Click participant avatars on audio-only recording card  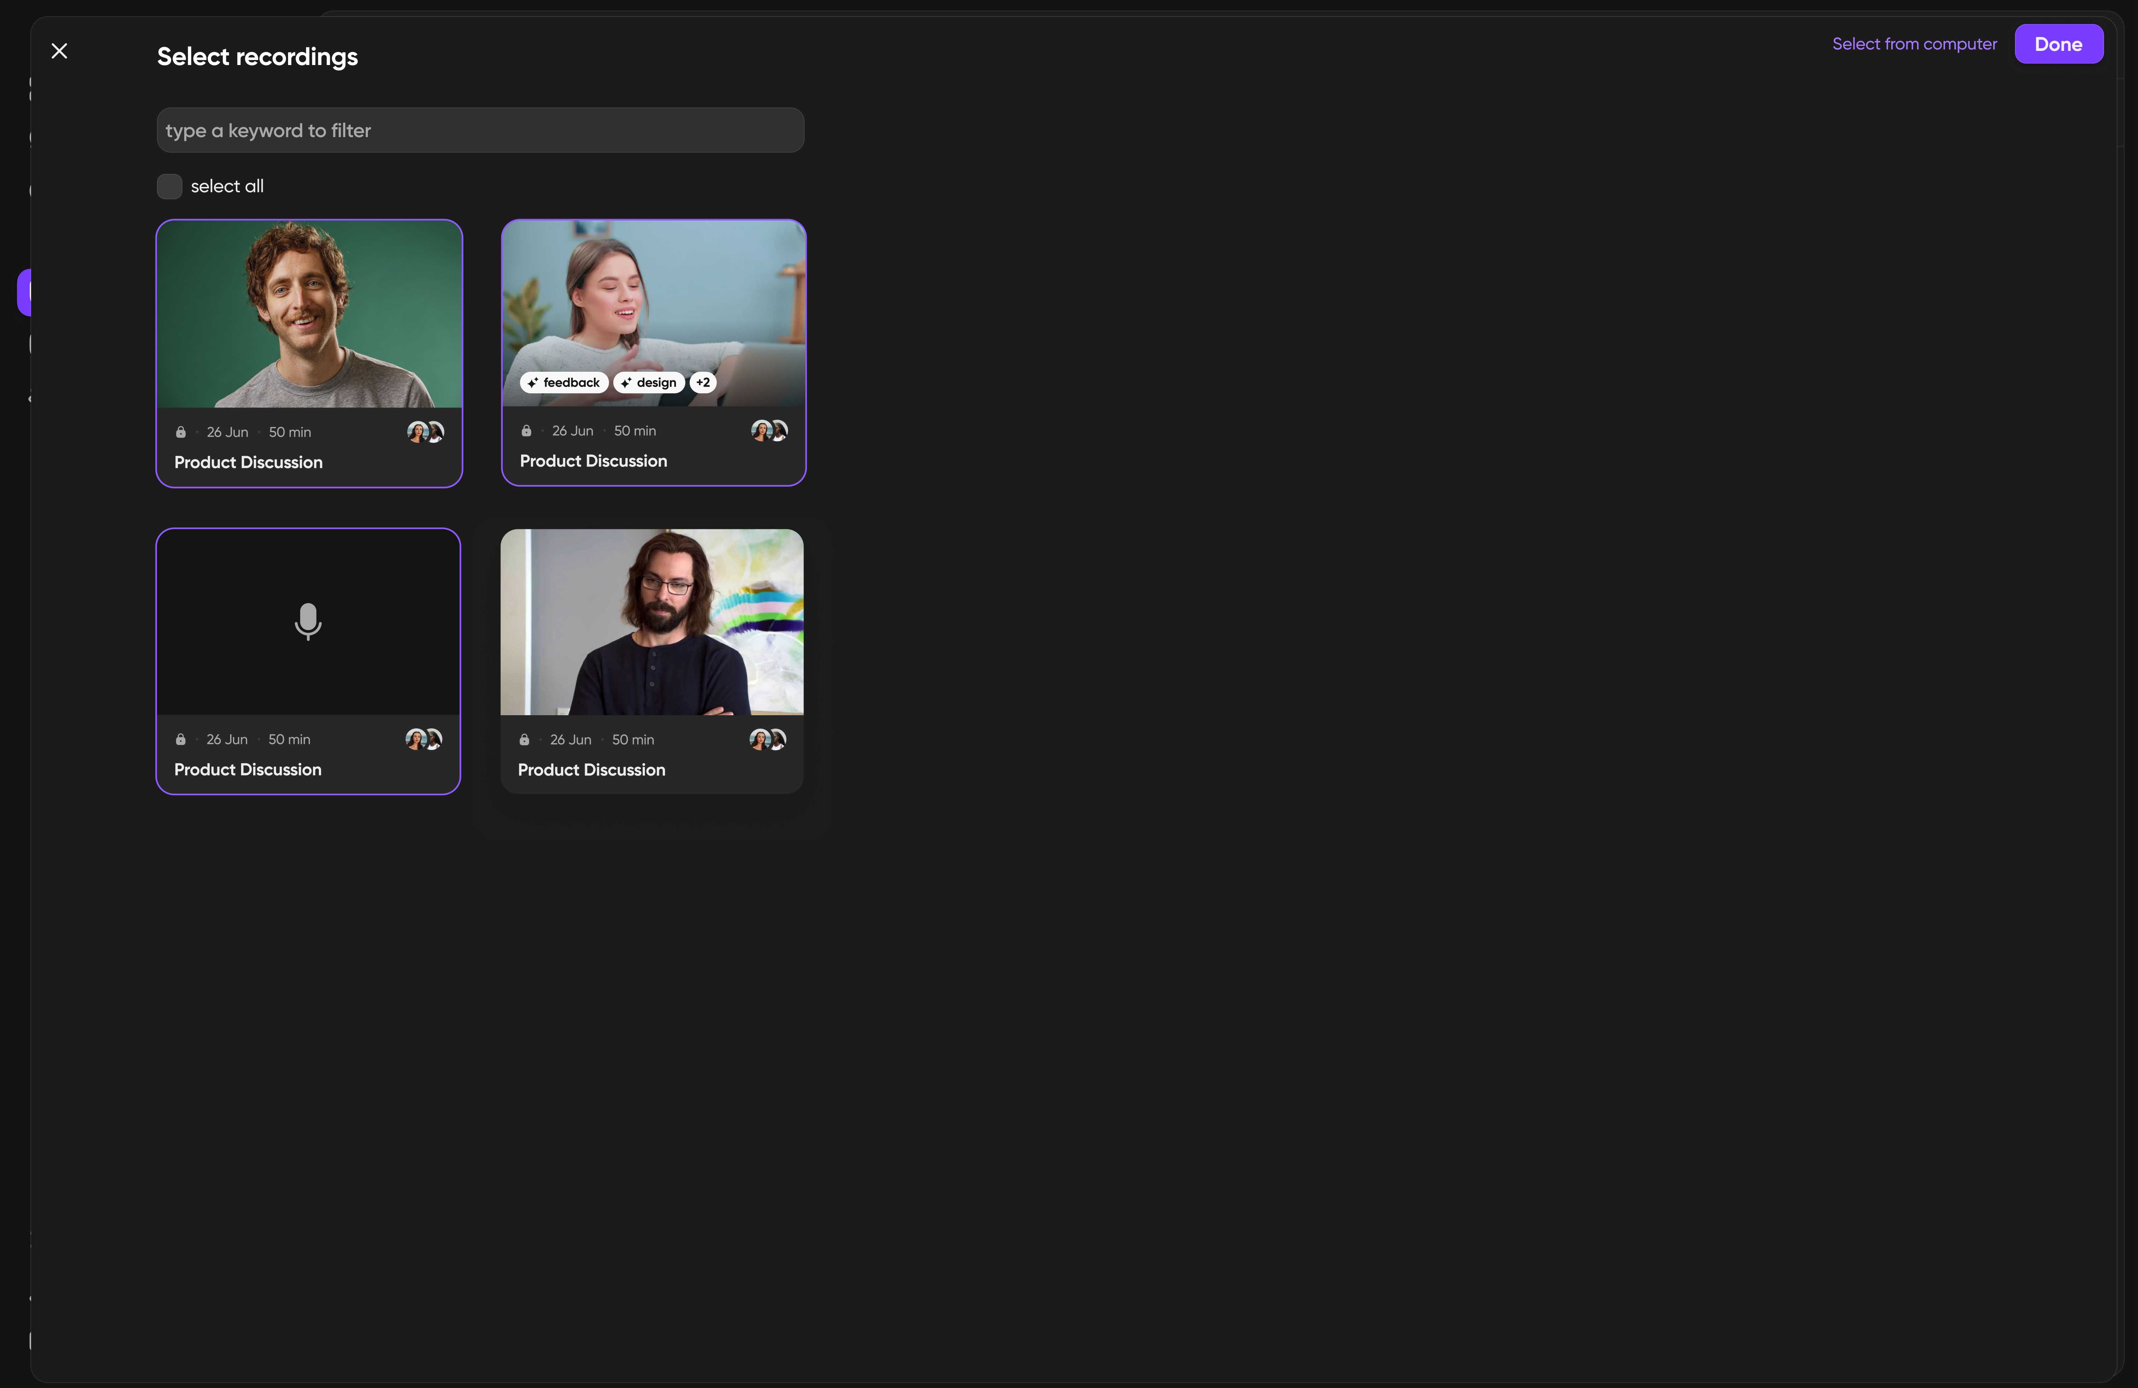pyautogui.click(x=424, y=740)
